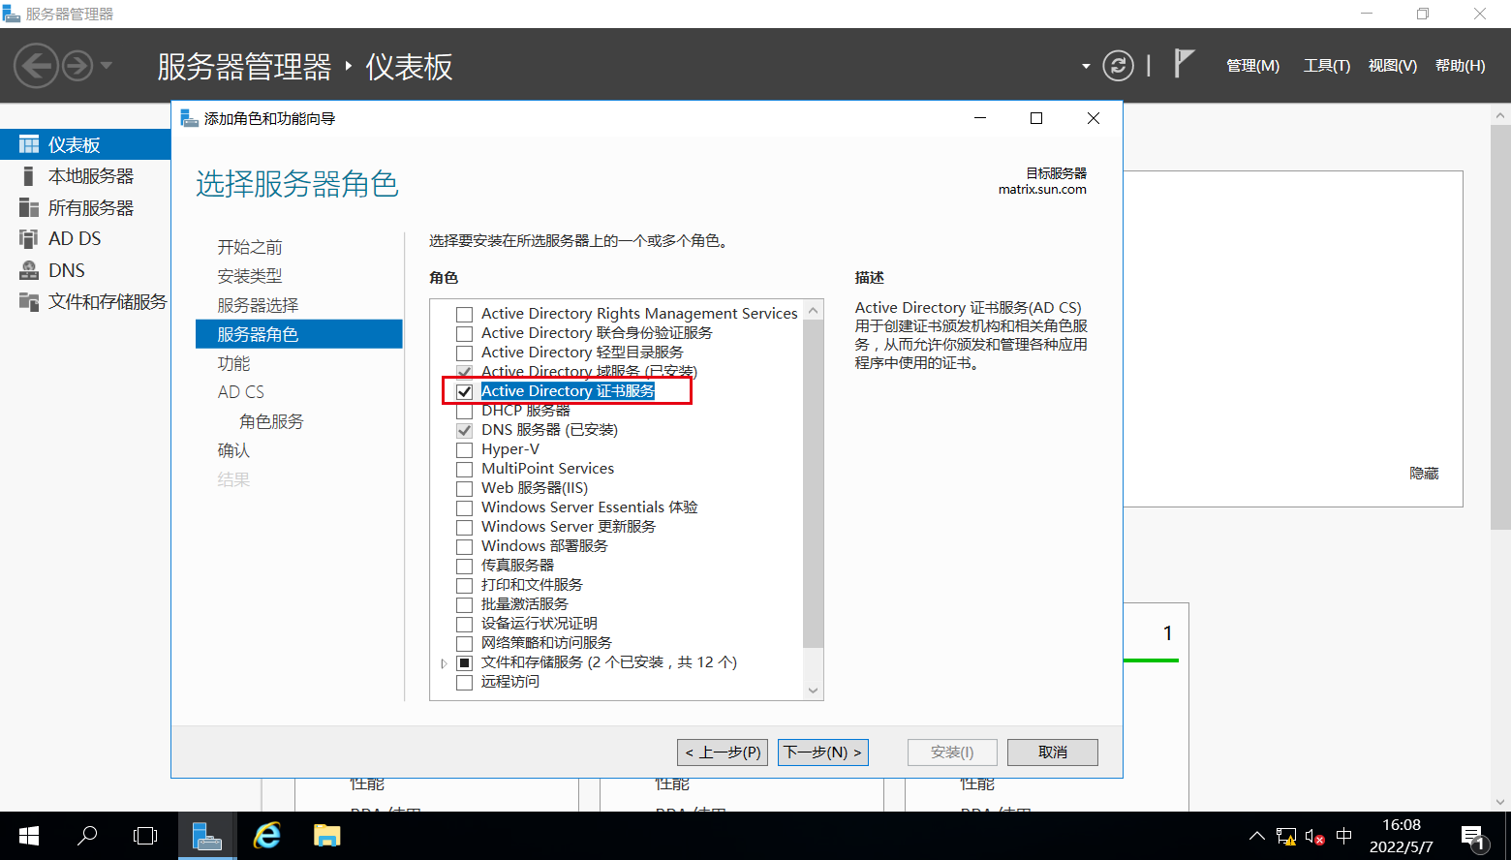Go to 确认 wizard step
Image resolution: width=1511 pixels, height=860 pixels.
pos(233,450)
